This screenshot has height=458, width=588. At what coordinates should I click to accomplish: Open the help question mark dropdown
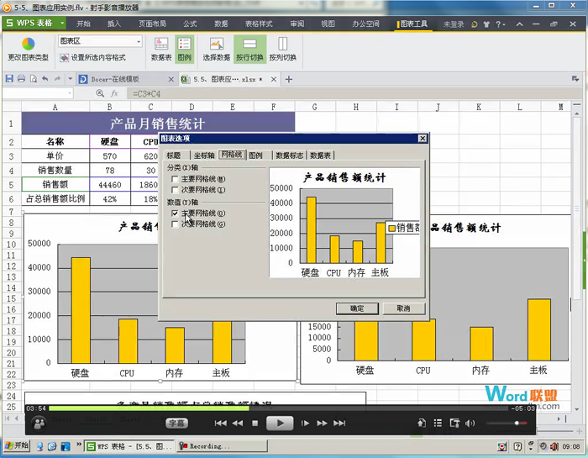click(501, 24)
